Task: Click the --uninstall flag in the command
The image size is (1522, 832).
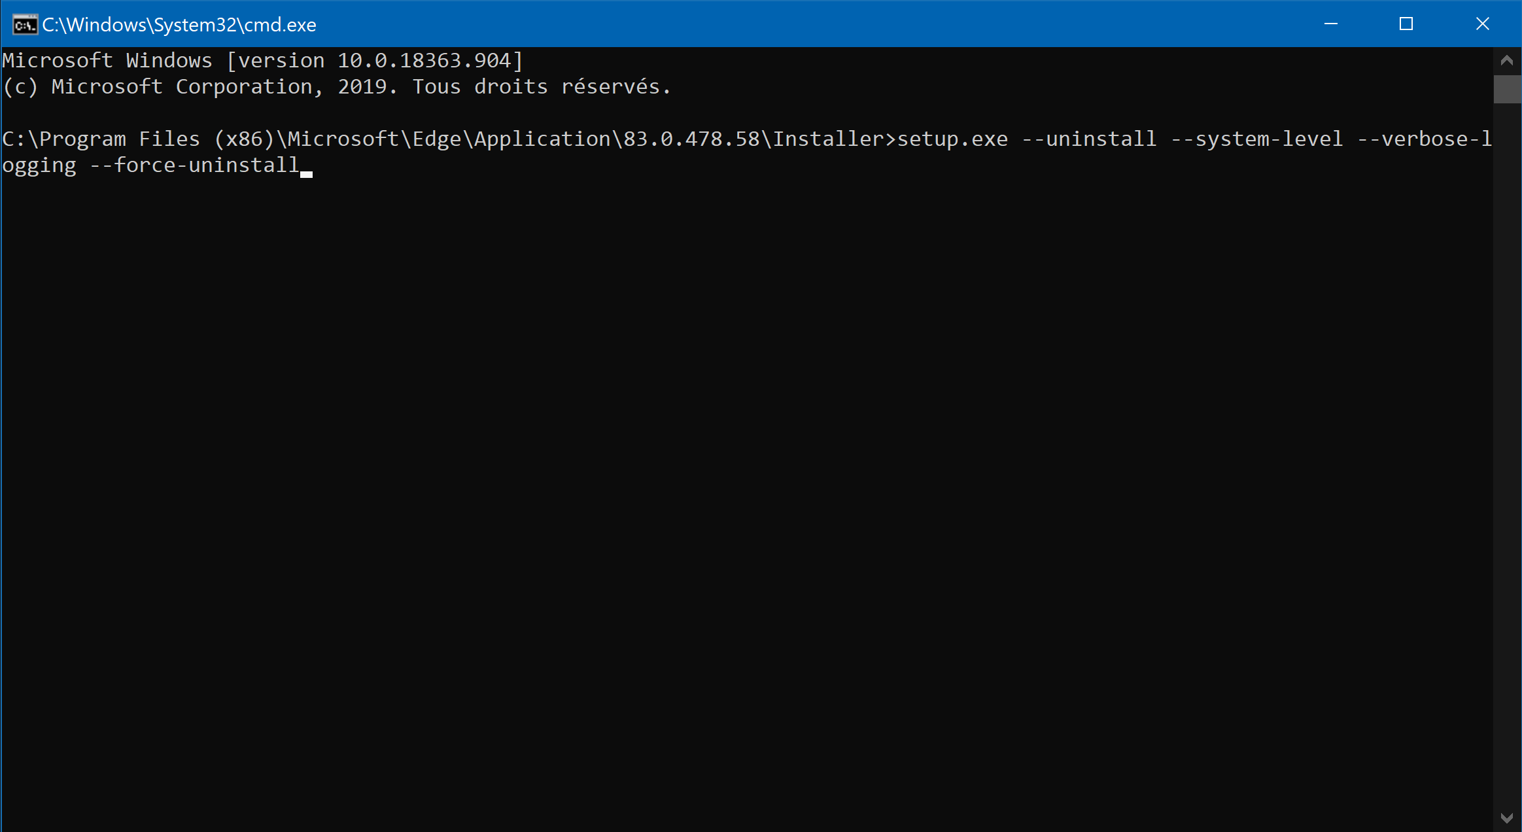Action: (x=1089, y=139)
